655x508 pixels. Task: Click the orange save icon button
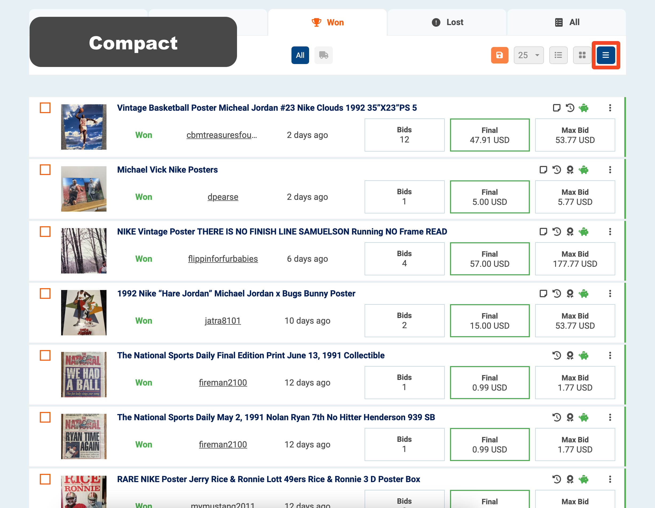pyautogui.click(x=499, y=55)
